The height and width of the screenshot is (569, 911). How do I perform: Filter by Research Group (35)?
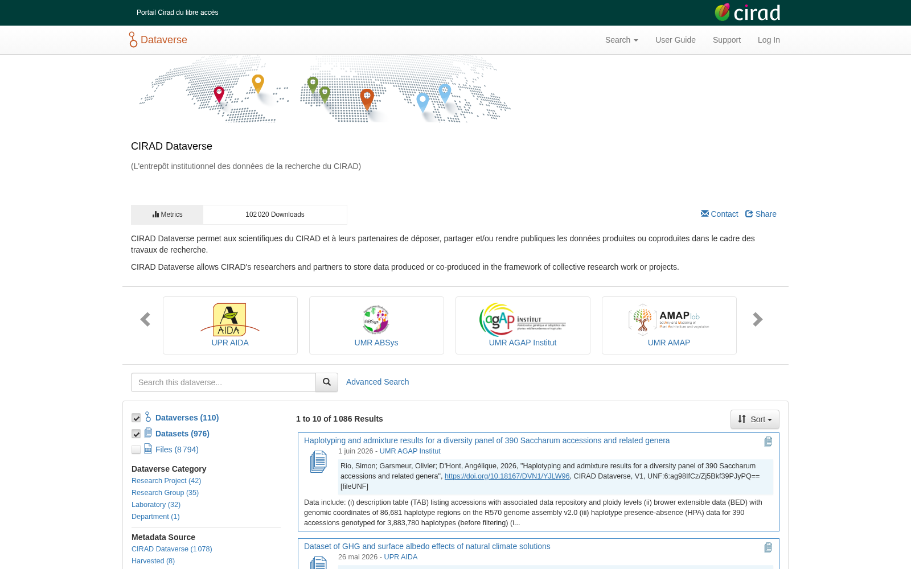click(x=165, y=493)
